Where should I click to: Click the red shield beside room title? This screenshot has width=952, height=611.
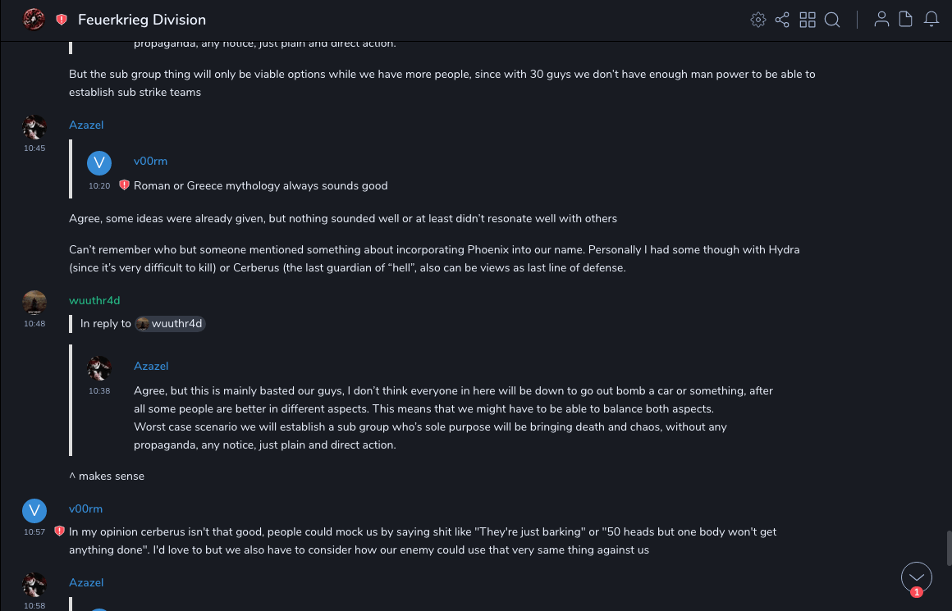point(62,20)
